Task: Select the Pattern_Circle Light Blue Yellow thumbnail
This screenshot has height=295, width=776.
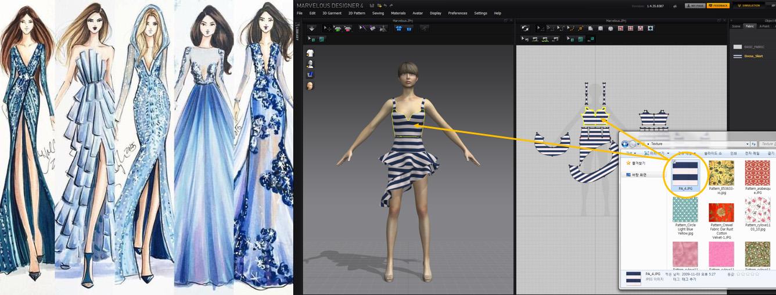Action: tap(685, 209)
